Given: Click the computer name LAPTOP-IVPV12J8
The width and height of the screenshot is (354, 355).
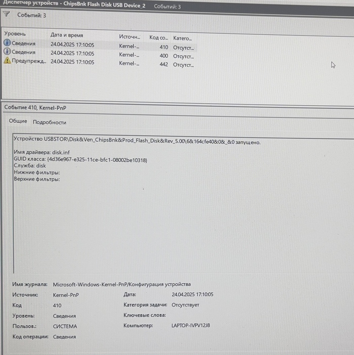Looking at the screenshot, I should (191, 326).
